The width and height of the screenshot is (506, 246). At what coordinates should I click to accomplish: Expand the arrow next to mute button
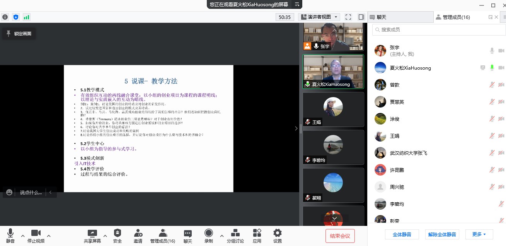click(23, 236)
